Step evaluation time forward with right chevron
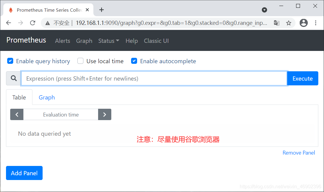Viewport: 324px width, 192px height. [x=105, y=114]
